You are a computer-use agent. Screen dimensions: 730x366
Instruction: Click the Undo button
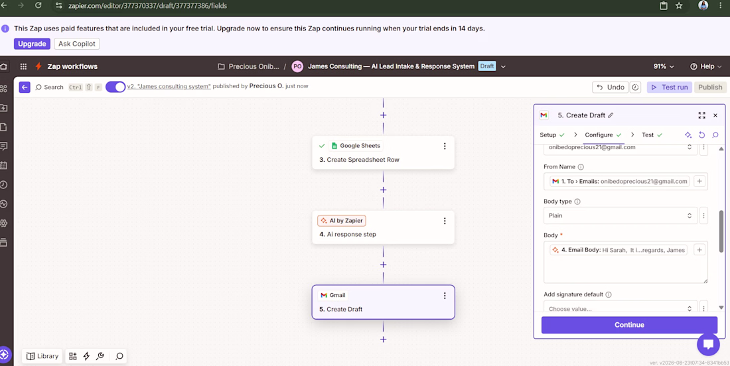click(x=611, y=87)
